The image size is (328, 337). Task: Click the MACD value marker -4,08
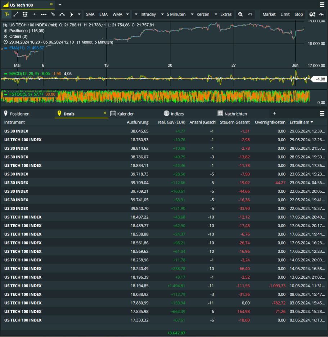(319, 79)
